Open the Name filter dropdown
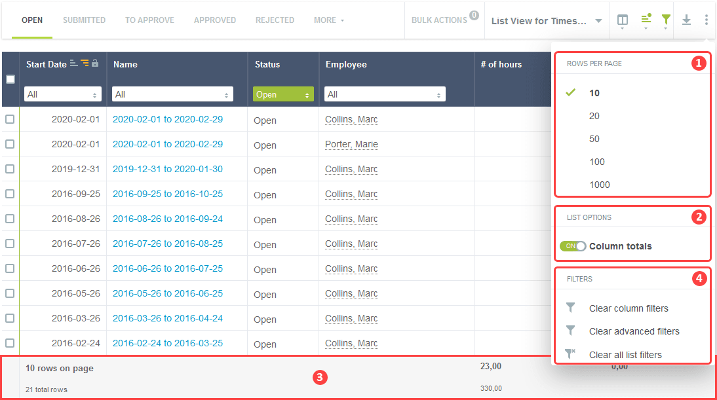 coord(172,94)
